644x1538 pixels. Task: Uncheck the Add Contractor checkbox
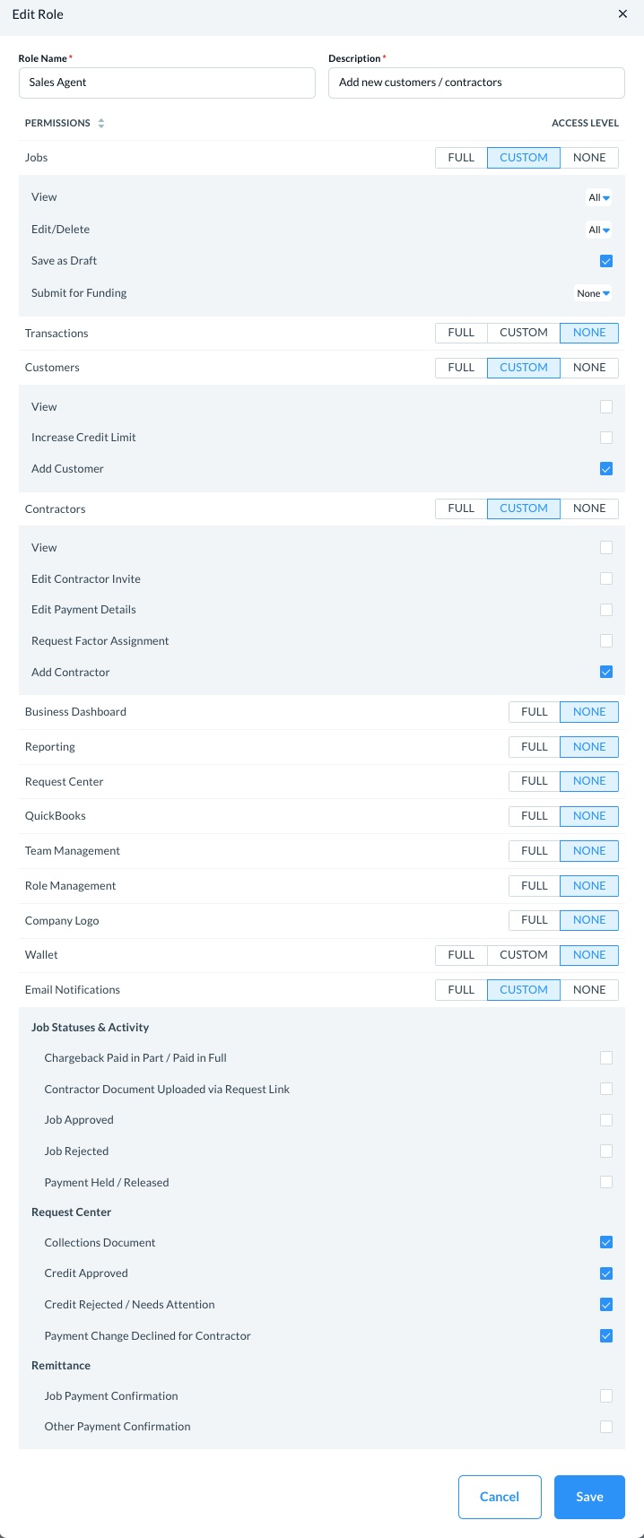click(x=606, y=672)
